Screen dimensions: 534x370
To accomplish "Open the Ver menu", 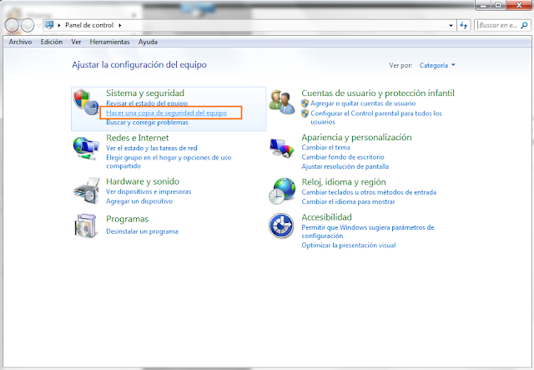I will (76, 42).
